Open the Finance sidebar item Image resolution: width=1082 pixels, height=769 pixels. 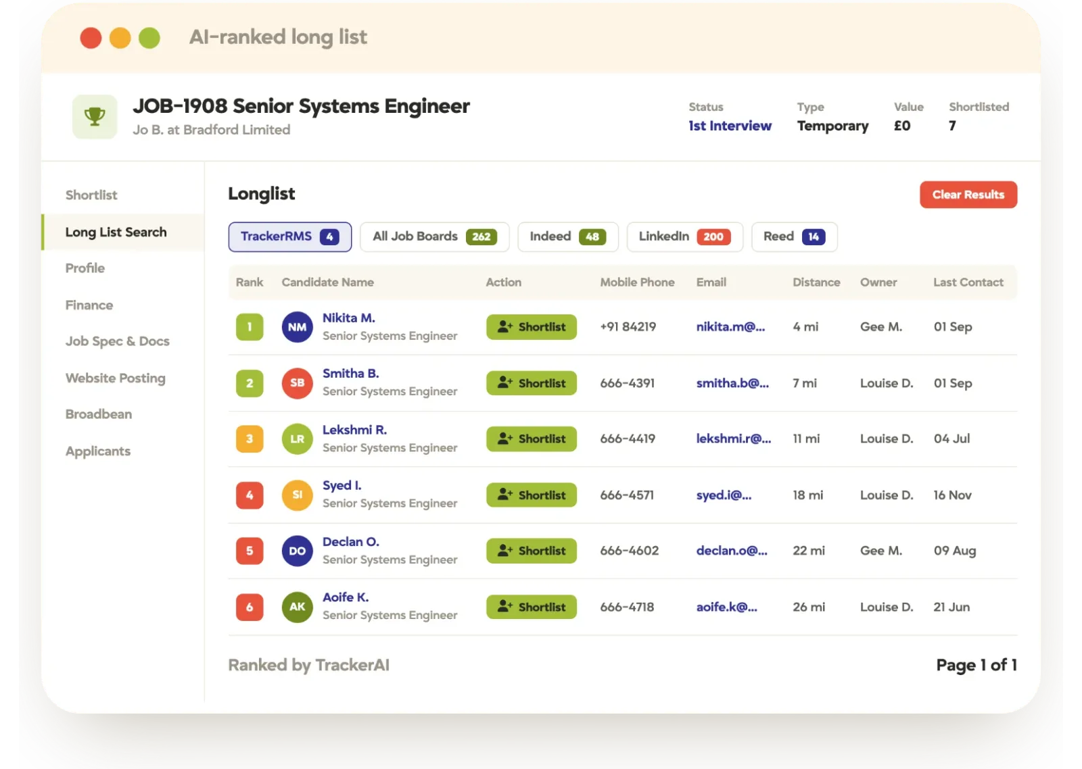[89, 305]
